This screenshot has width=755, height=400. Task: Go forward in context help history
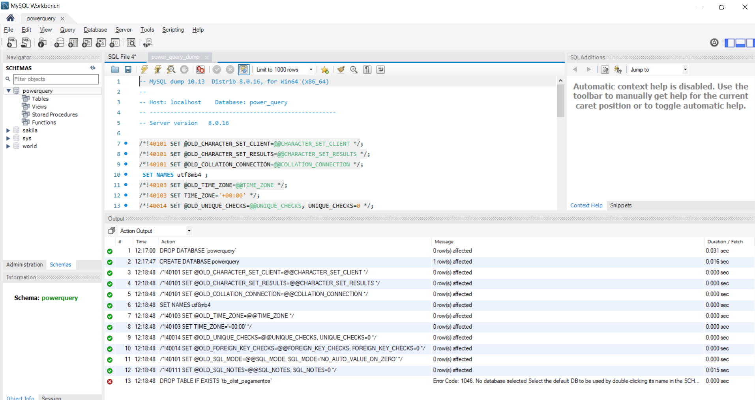(588, 69)
